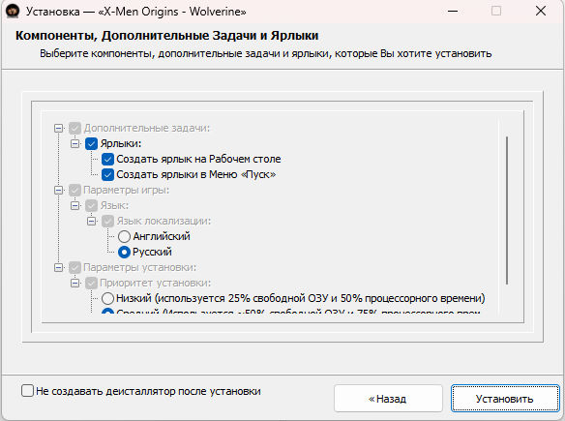
Task: Go back with the «Назад button
Action: pyautogui.click(x=388, y=399)
